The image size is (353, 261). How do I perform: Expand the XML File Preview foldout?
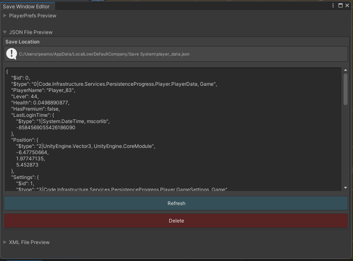(5, 242)
